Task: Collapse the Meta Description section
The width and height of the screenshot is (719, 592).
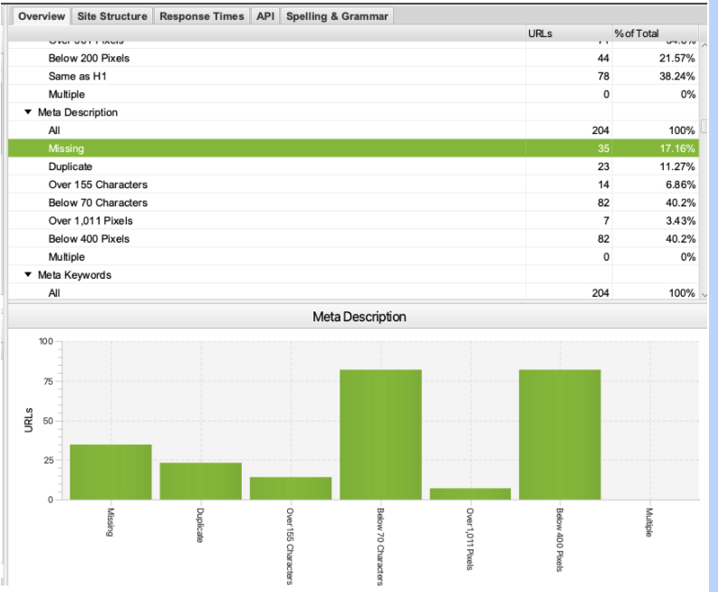Action: pyautogui.click(x=28, y=112)
